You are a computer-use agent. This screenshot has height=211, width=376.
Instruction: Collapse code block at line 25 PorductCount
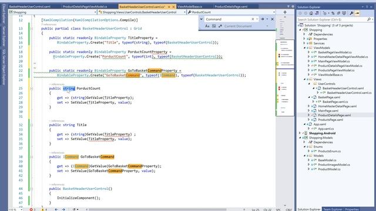pos(31,89)
